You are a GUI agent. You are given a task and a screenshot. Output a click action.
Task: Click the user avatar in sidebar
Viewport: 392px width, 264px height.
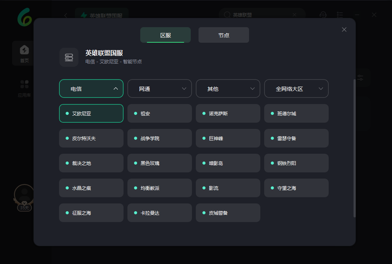coord(24,193)
